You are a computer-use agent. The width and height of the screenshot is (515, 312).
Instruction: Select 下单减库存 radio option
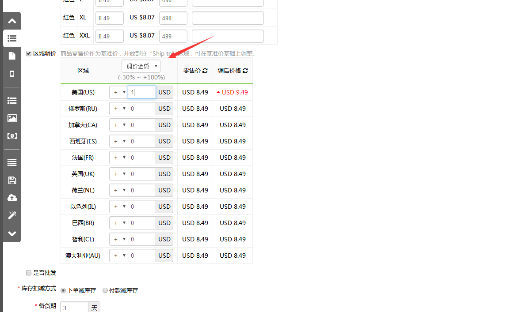(x=63, y=290)
